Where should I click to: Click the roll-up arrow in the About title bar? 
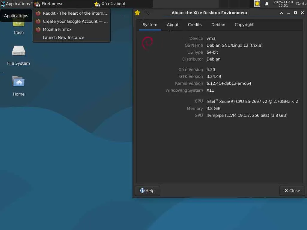(x=282, y=13)
